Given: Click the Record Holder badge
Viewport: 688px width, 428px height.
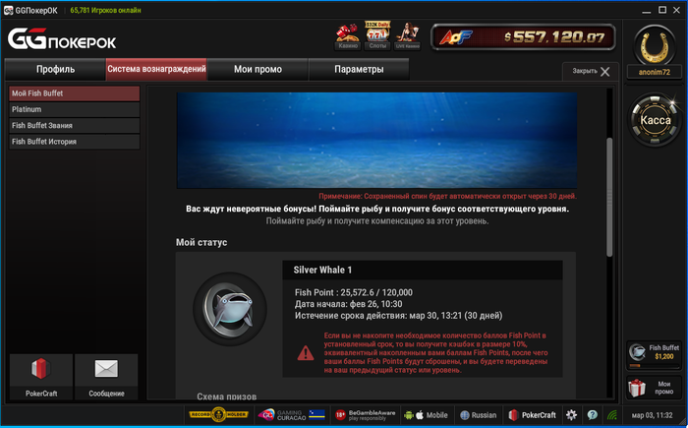Looking at the screenshot, I should coord(218,414).
